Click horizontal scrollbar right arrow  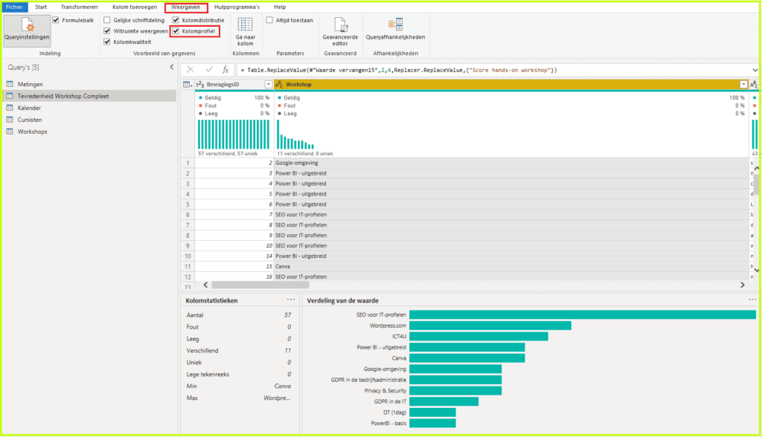click(x=743, y=285)
